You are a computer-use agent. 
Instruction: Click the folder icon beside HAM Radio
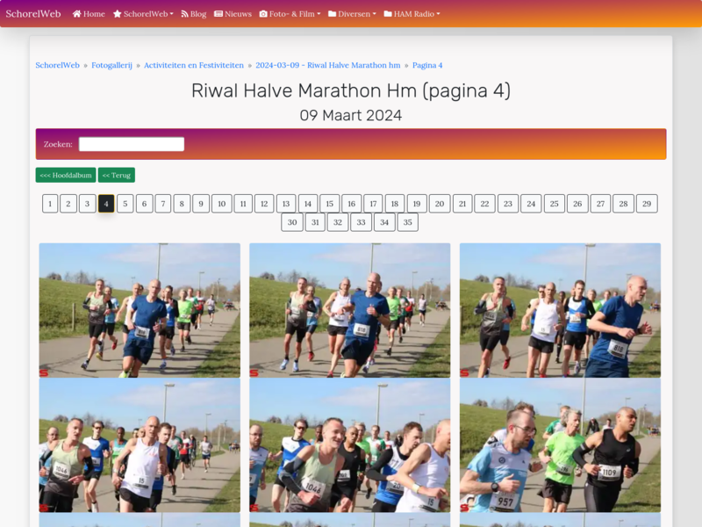(x=388, y=14)
